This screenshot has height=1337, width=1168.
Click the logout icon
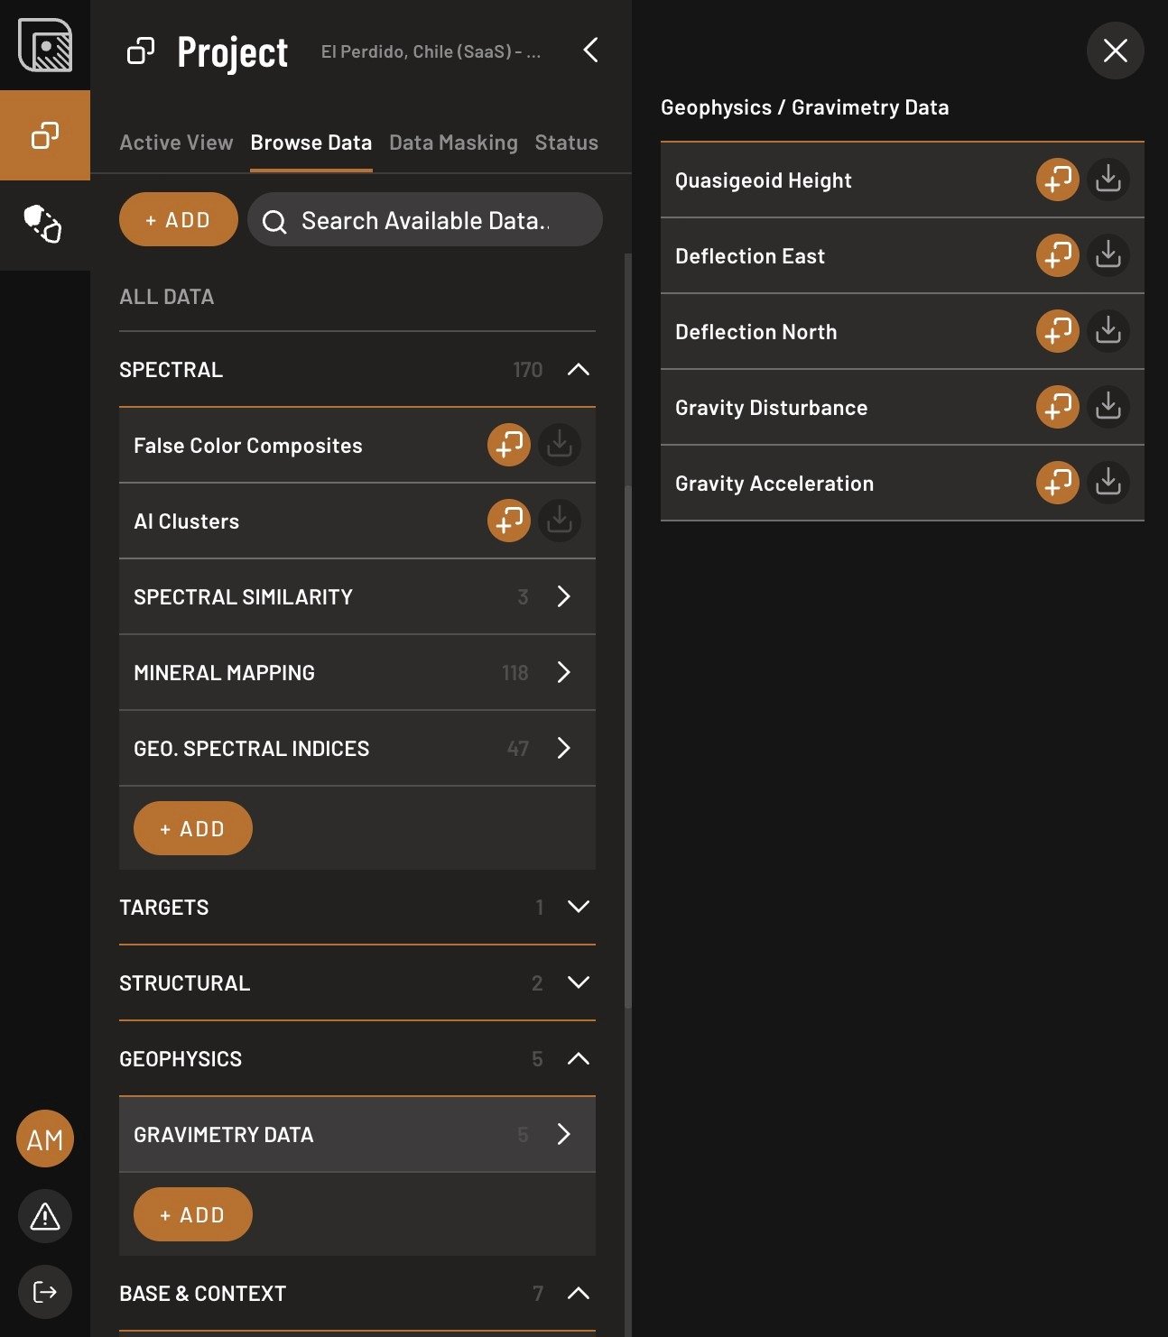pos(45,1292)
